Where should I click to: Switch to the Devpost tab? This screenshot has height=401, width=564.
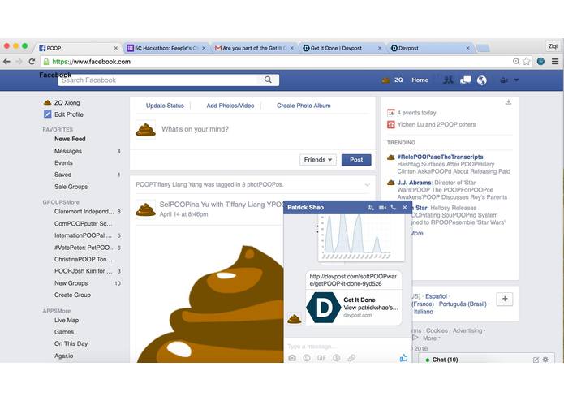[x=430, y=48]
